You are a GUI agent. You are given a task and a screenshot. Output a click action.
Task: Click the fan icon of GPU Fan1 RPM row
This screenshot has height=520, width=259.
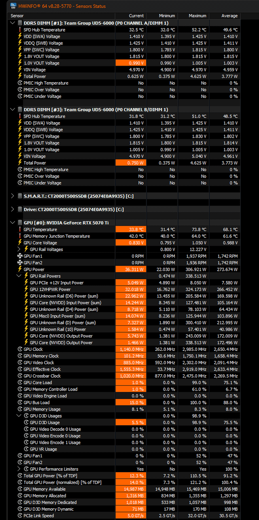(20, 256)
